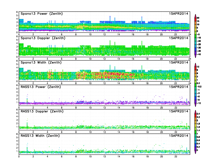
Task: Click the color bar label "1.4"
Action: tap(198, 130)
